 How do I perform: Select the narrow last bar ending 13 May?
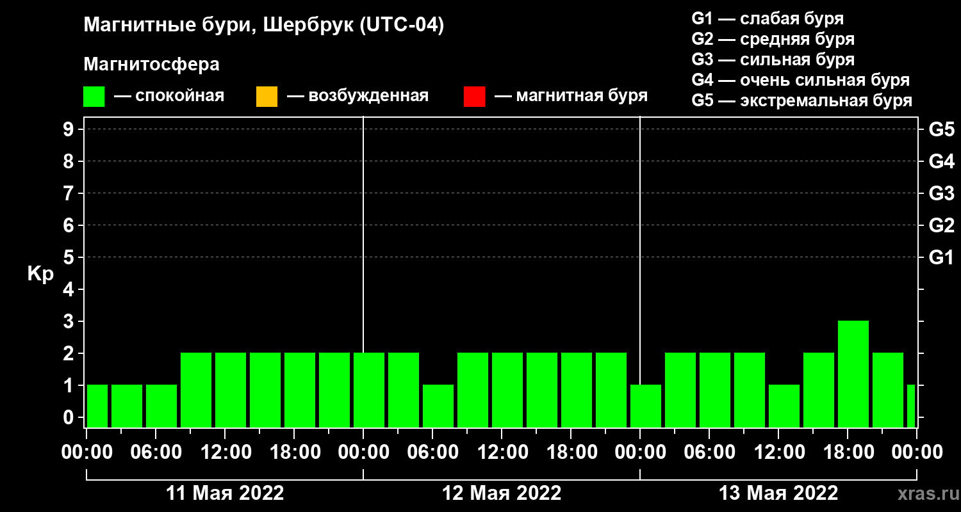tap(910, 406)
